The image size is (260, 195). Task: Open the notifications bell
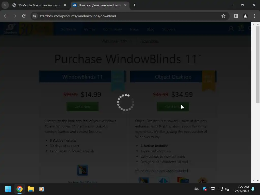(x=253, y=189)
